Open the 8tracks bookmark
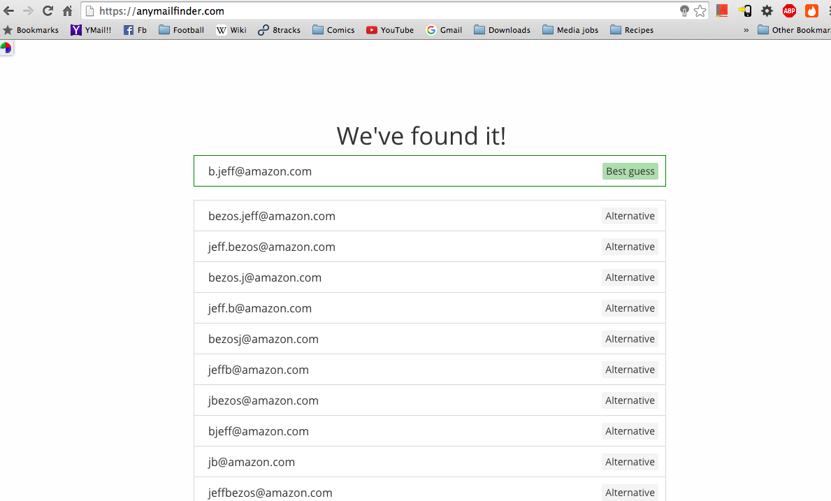This screenshot has height=501, width=831. (x=280, y=30)
